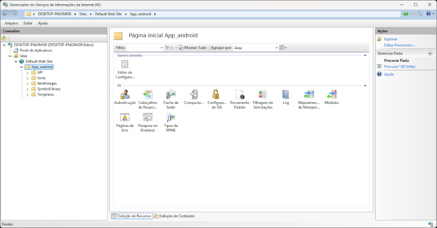Open the Exibir menu

28,23
